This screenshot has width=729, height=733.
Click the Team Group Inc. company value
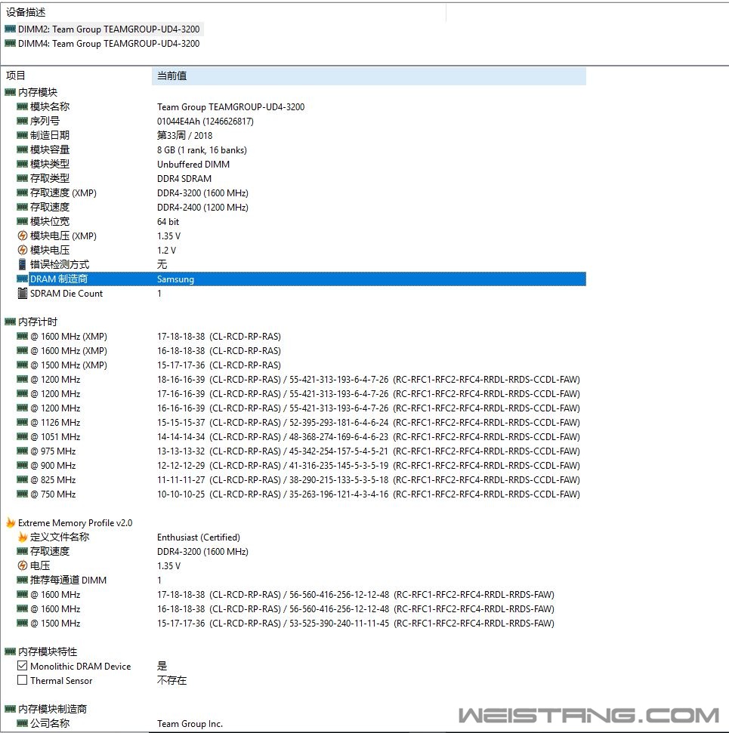(x=190, y=724)
